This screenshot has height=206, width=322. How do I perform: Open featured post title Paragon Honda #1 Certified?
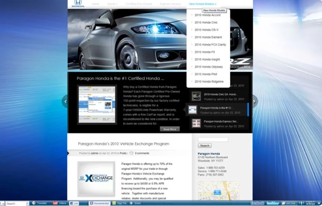click(x=120, y=79)
